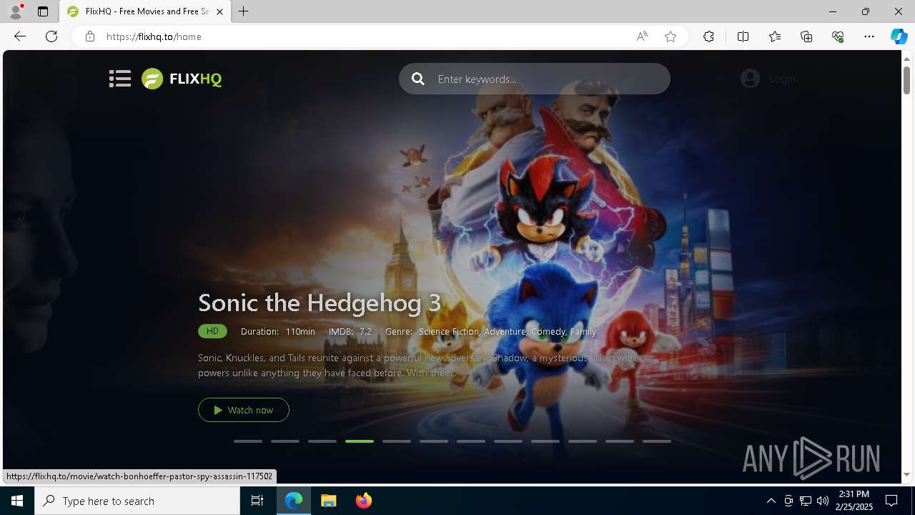The height and width of the screenshot is (515, 915).
Task: Open the Comedy genre link
Action: [x=548, y=332]
